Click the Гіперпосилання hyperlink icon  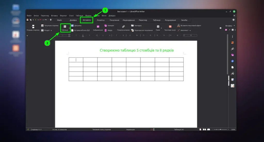(x=123, y=26)
